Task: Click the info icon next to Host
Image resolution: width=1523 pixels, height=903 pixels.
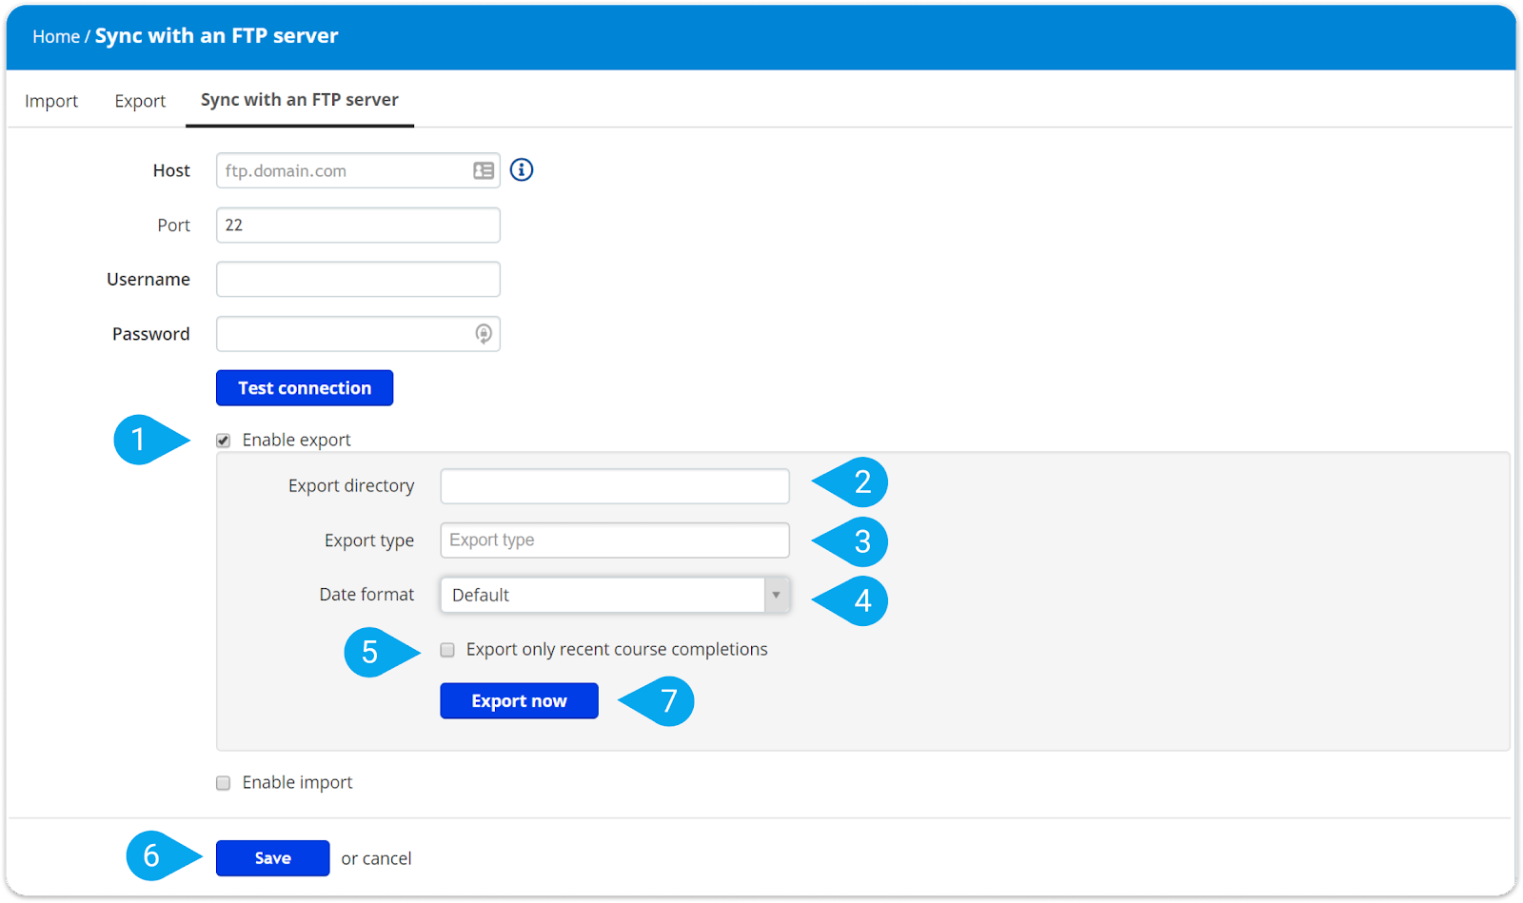Action: (522, 170)
